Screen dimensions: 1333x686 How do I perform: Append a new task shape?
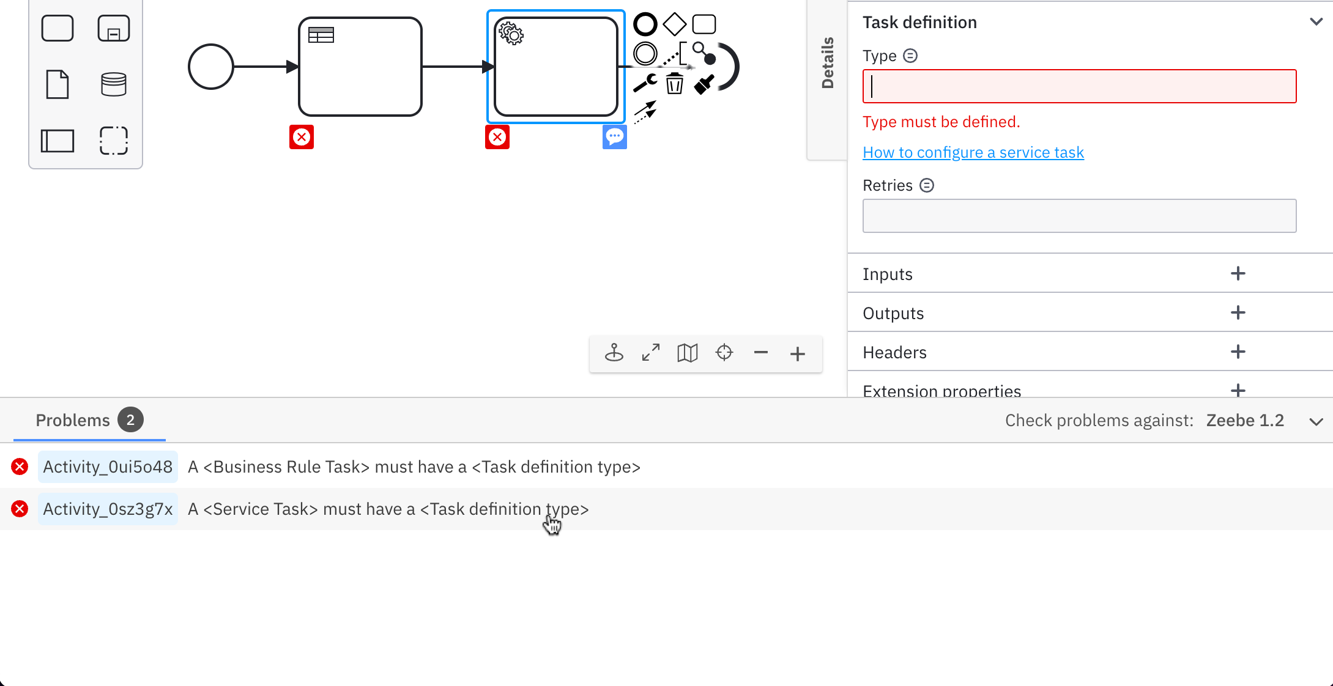click(x=704, y=23)
